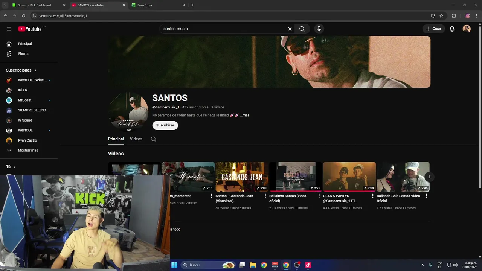482x271 pixels.
Task: Open YouTube notifications bell
Action: (x=452, y=29)
